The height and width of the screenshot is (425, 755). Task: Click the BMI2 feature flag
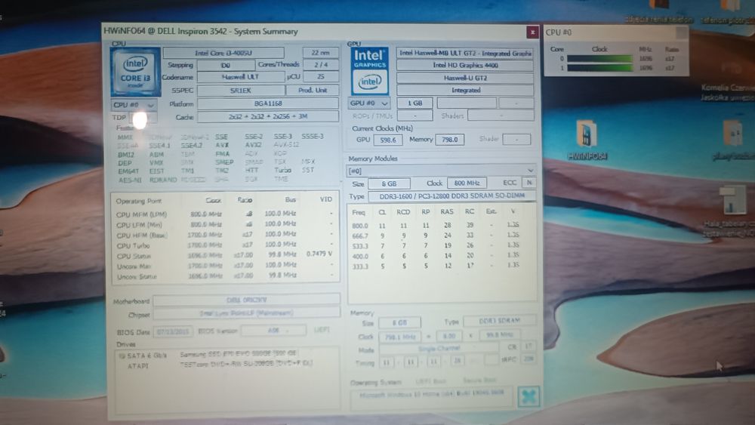(126, 155)
